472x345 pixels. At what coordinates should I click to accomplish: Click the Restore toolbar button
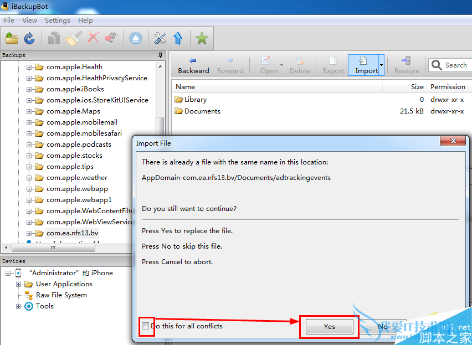[407, 65]
